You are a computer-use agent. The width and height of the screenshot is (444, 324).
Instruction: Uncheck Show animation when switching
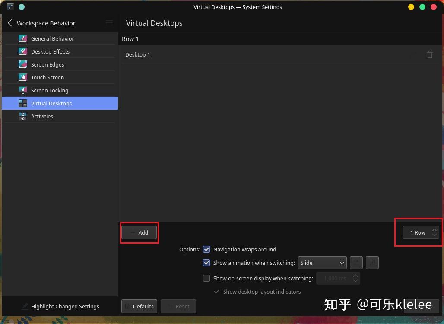click(x=206, y=263)
